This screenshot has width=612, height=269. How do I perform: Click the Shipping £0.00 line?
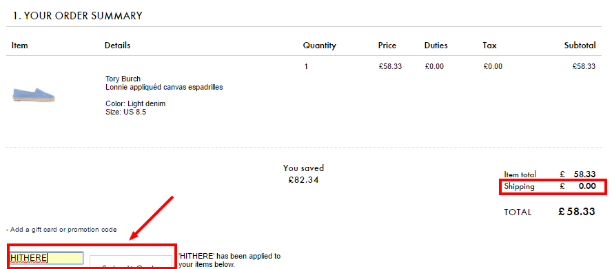[x=550, y=187]
